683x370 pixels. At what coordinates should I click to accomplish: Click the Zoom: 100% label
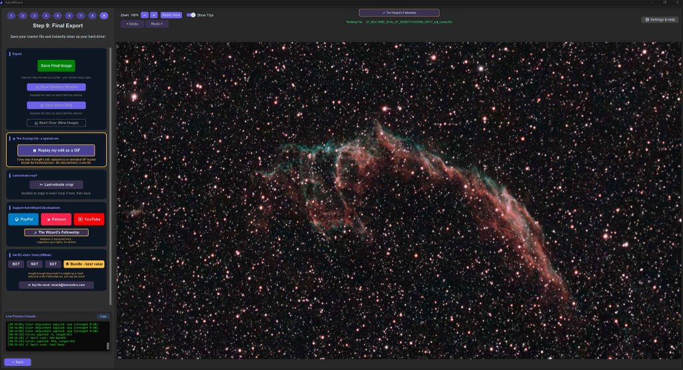click(x=129, y=15)
